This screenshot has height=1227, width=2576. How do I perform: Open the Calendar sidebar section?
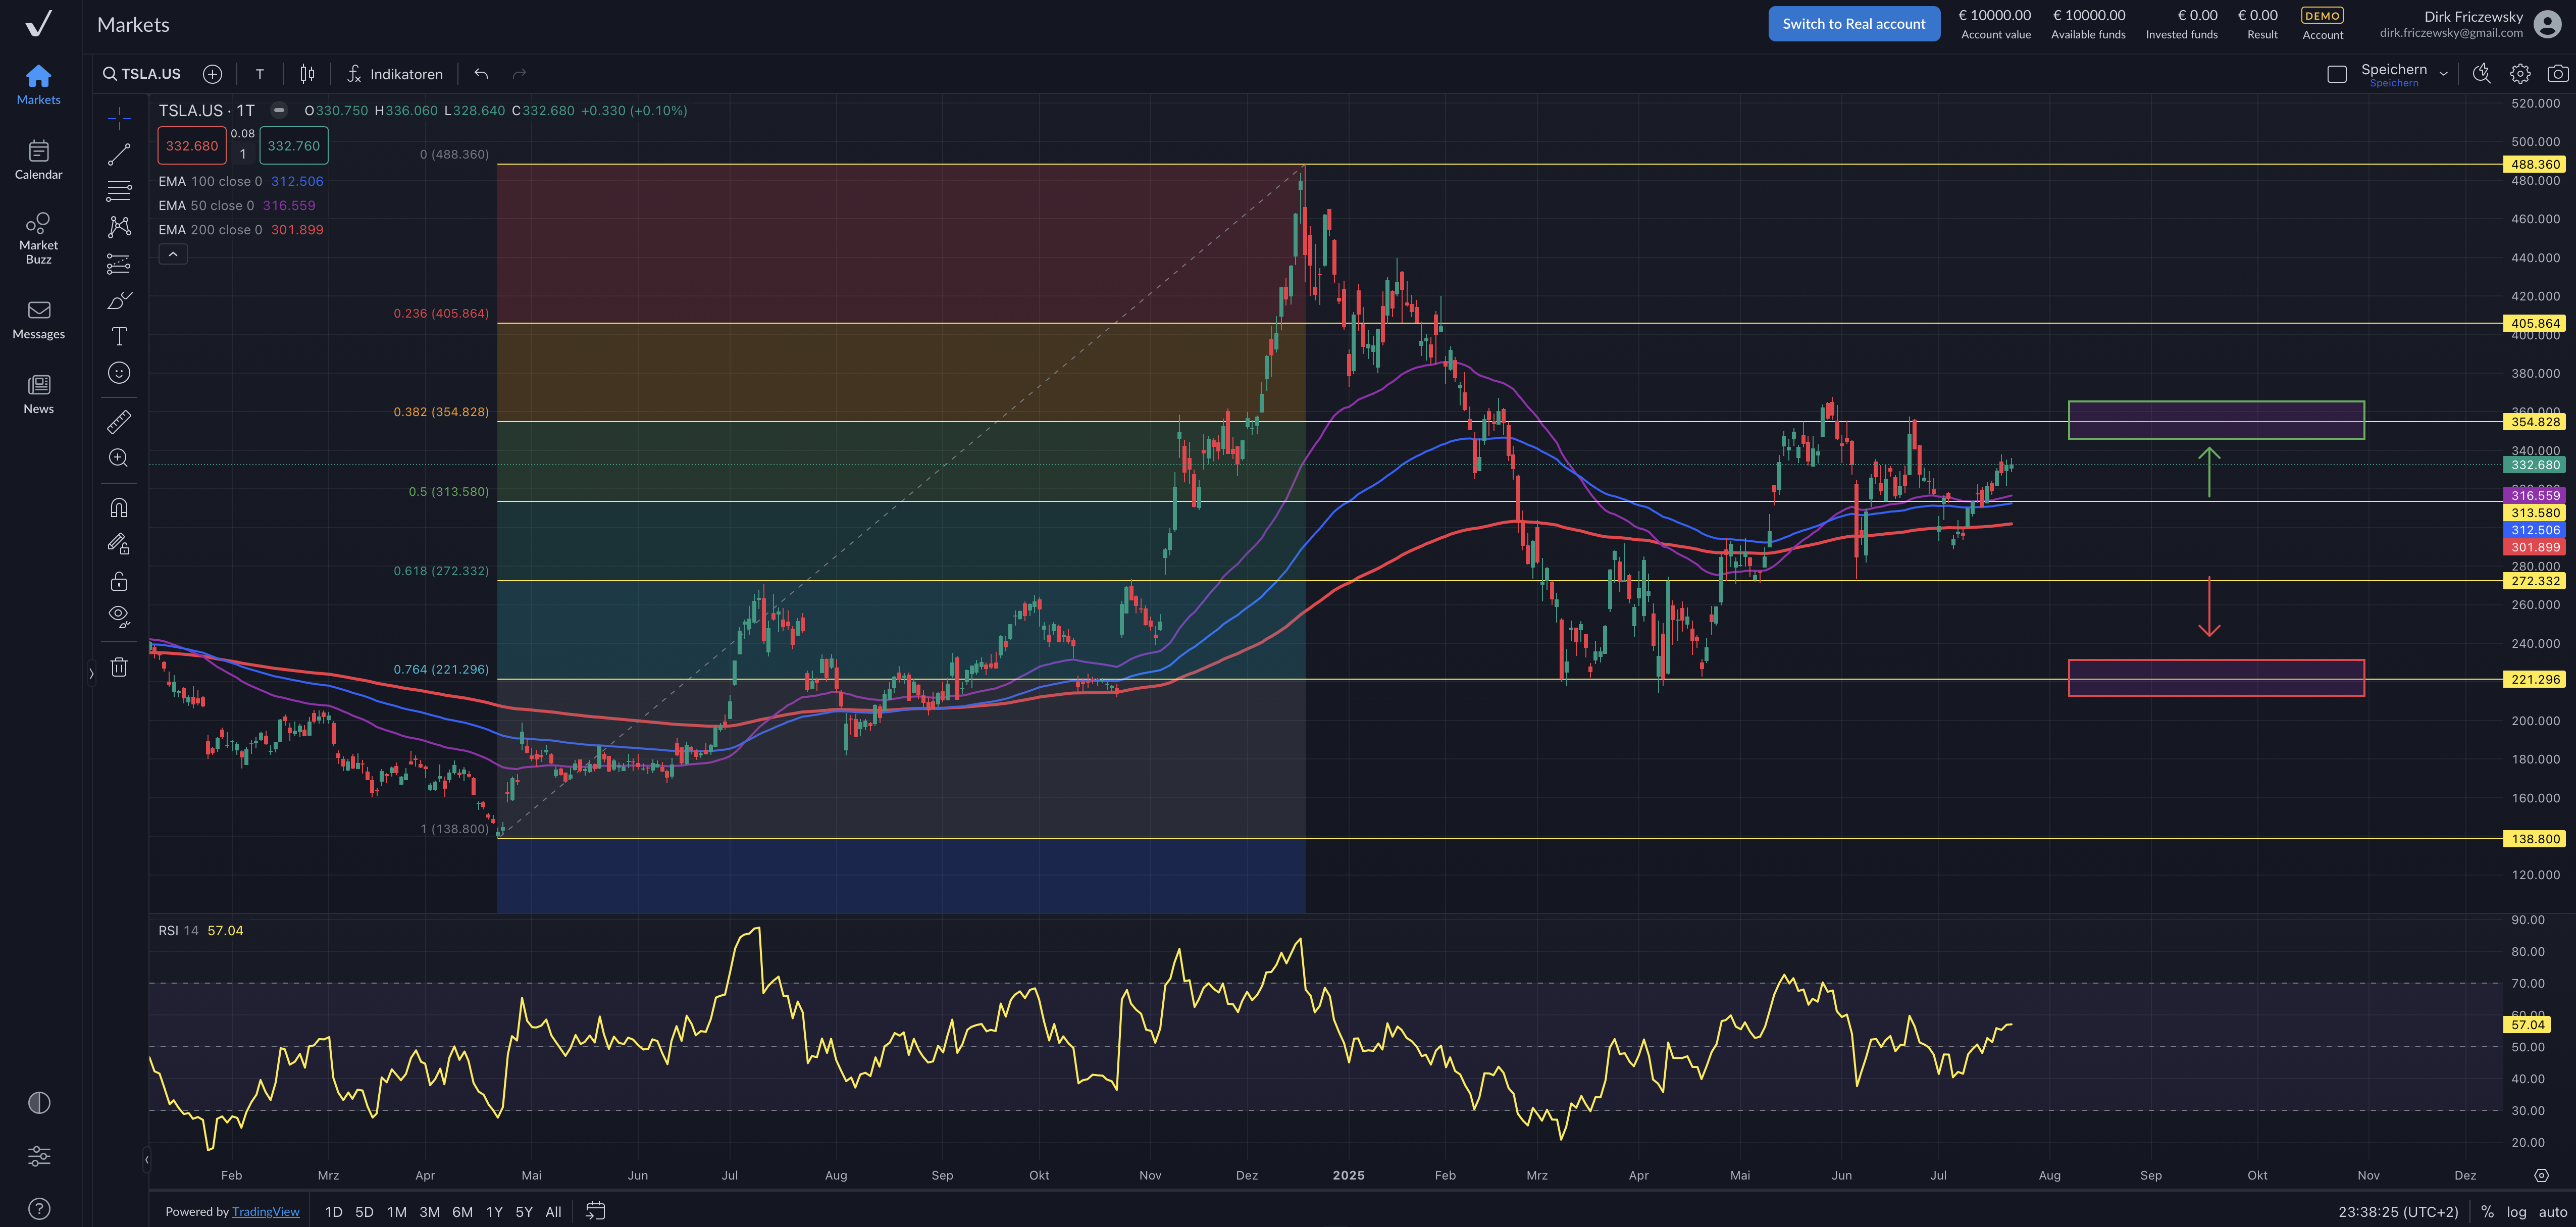click(38, 160)
